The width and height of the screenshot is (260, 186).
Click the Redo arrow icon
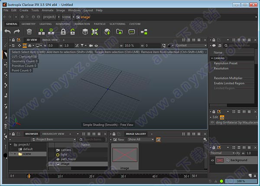[x=17, y=32]
